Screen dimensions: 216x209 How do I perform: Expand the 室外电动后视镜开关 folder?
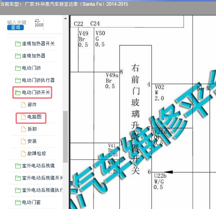coord(39,178)
